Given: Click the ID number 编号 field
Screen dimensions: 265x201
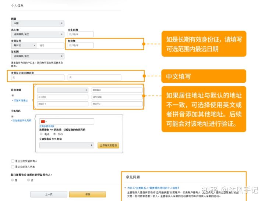Looking at the screenshot, I should point(50,46).
